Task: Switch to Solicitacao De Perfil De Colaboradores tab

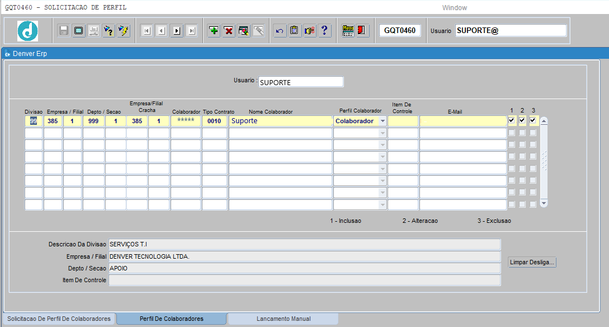Action: [x=59, y=319]
